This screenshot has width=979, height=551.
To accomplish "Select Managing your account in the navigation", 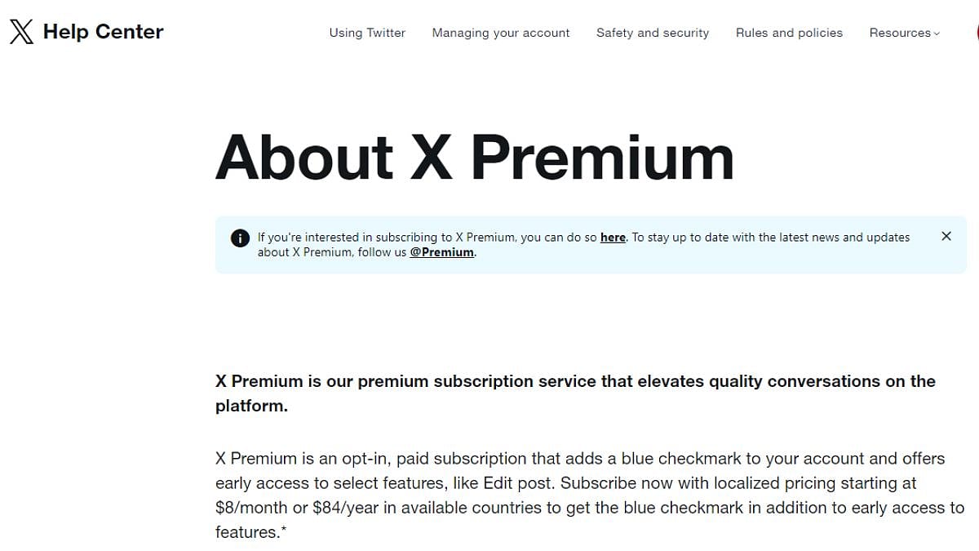I will (x=500, y=33).
